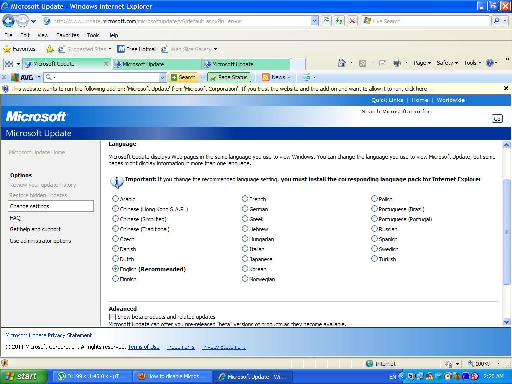Click the Refresh page icon

[339, 21]
